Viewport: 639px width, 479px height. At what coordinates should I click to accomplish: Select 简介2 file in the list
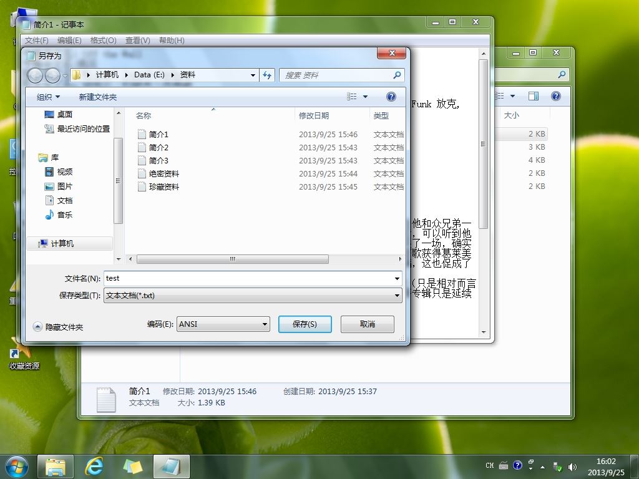159,147
